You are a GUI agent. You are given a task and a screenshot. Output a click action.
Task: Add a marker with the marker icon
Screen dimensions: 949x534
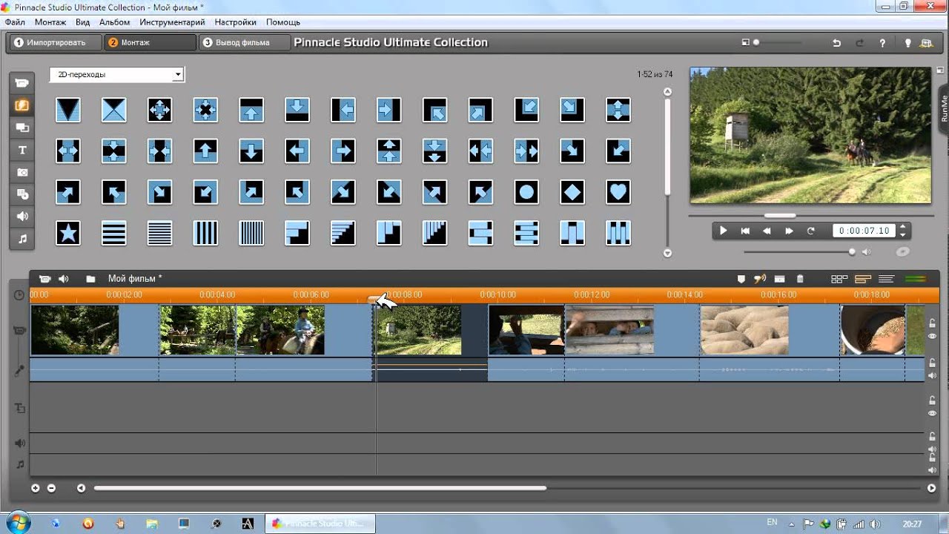[741, 279]
